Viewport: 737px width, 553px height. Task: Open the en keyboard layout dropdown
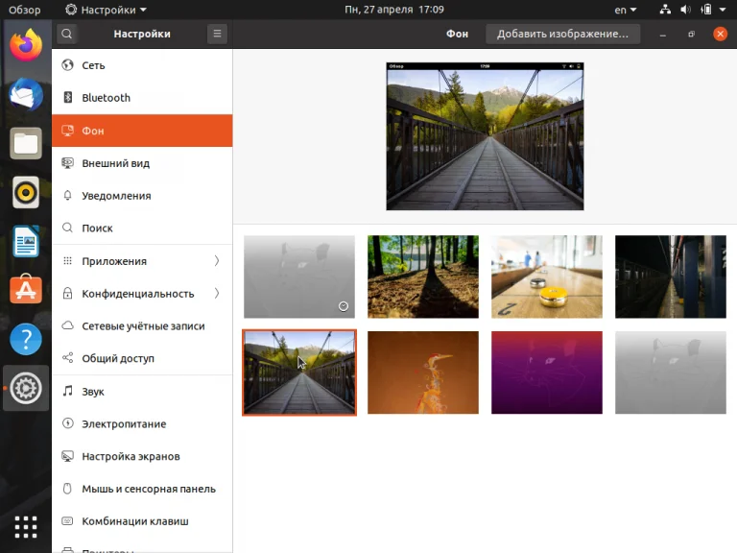(x=626, y=10)
